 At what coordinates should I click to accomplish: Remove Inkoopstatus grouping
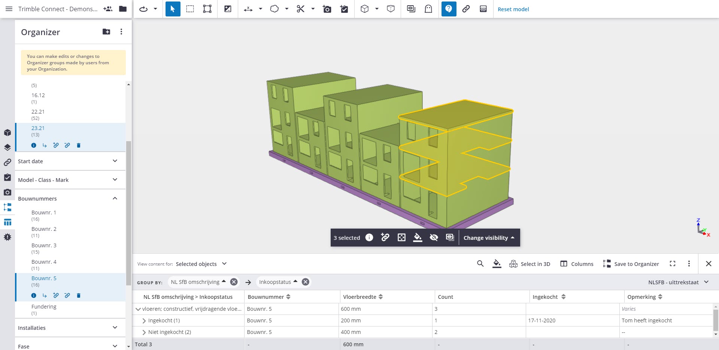[x=306, y=282]
